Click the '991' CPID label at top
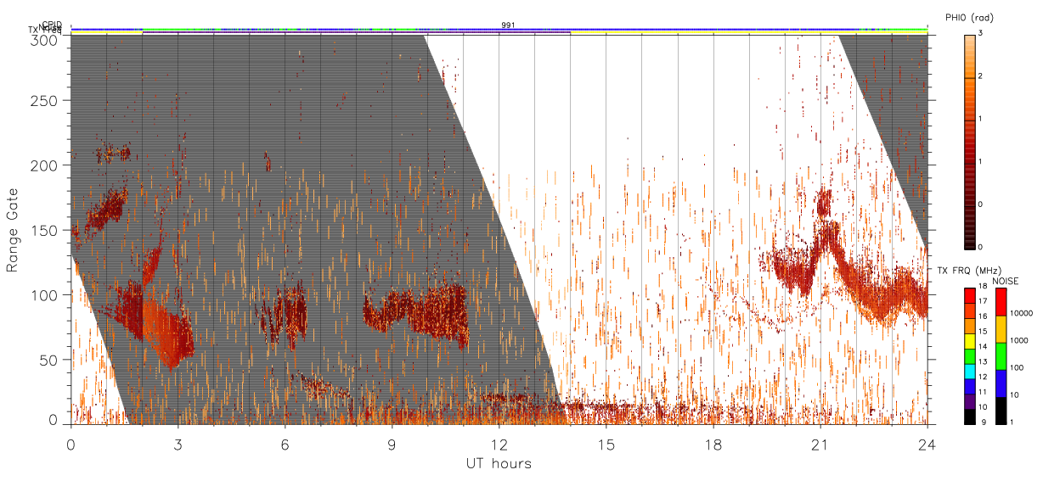This screenshot has height=481, width=1043. pos(507,25)
